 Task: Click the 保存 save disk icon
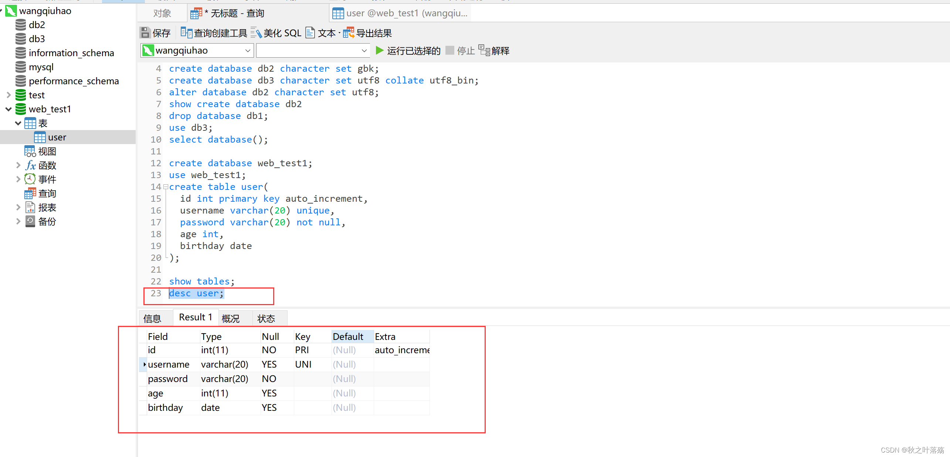(145, 33)
